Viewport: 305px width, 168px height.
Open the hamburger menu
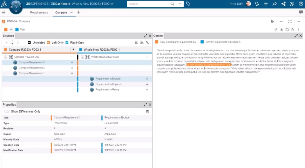(4, 12)
